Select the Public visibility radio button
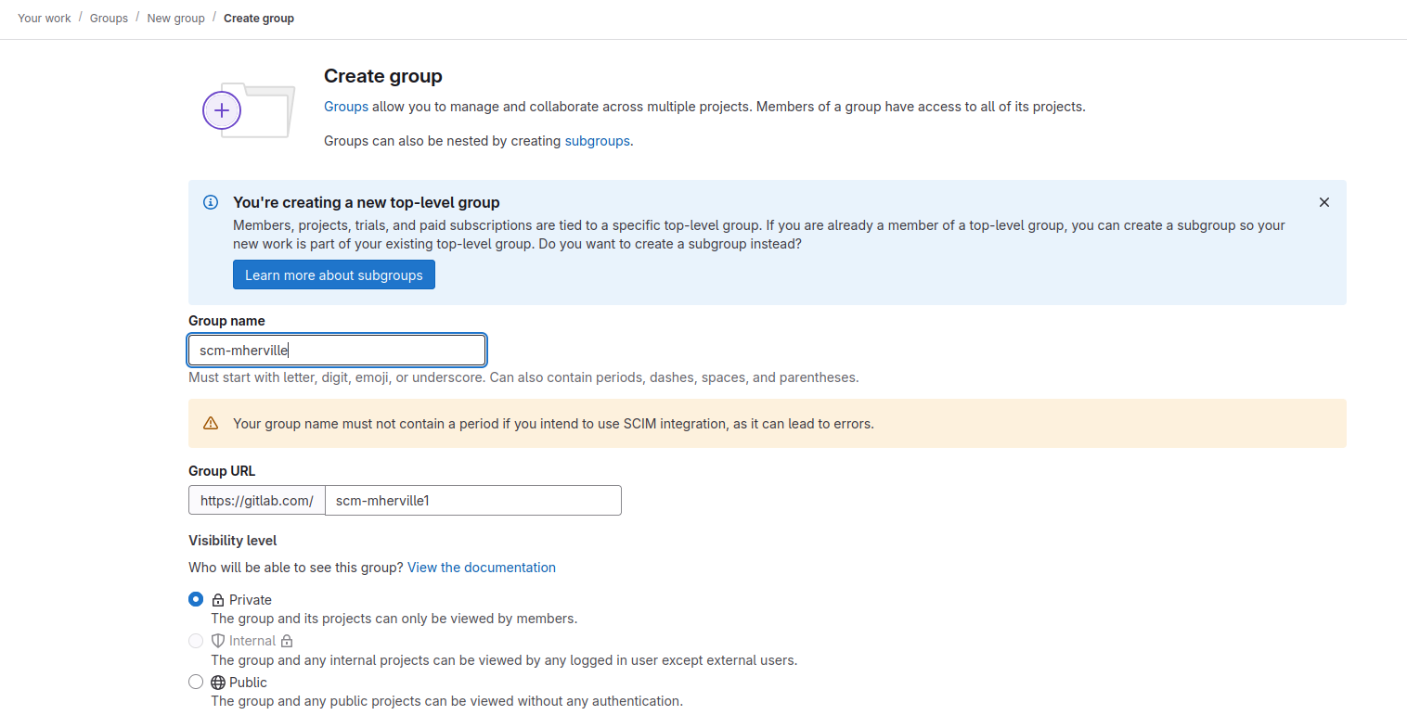1407x728 pixels. click(196, 682)
